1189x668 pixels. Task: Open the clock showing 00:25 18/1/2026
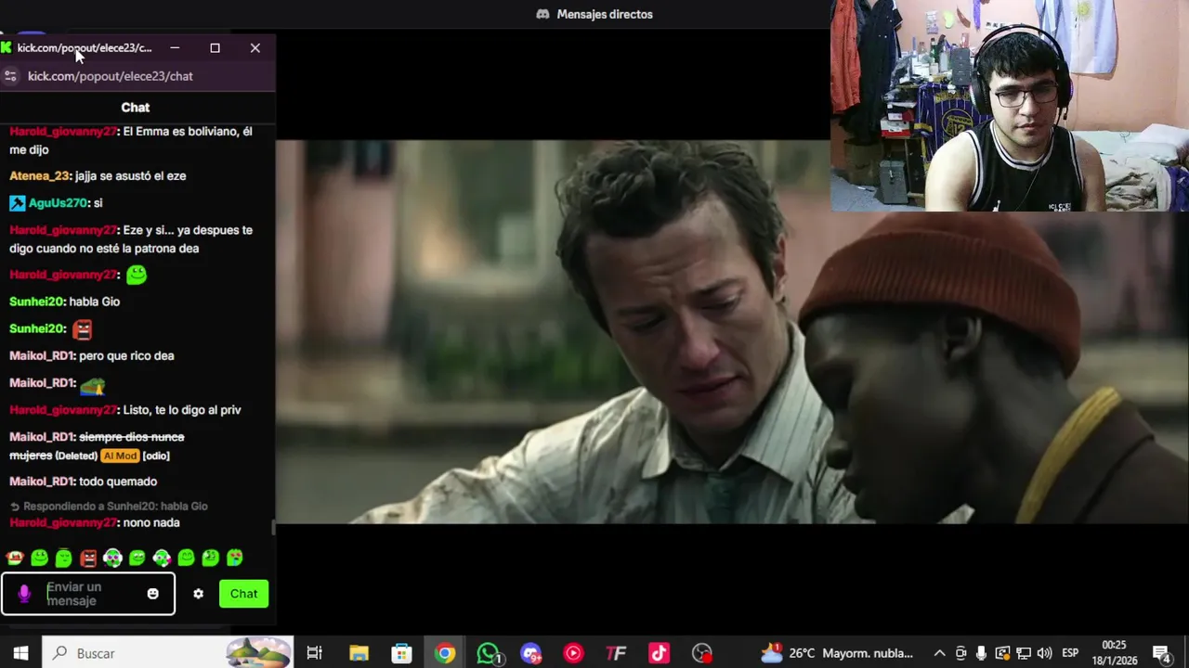[1114, 653]
